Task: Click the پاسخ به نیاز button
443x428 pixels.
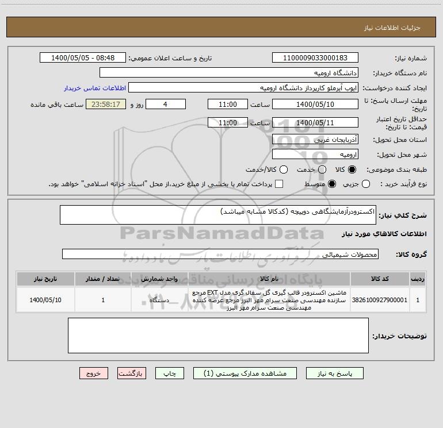Action: (335, 373)
